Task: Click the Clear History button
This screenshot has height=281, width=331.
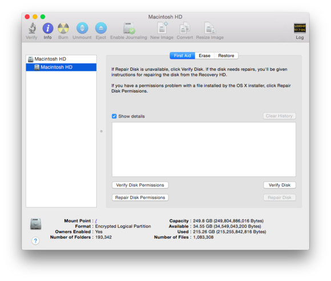Action: 279,116
